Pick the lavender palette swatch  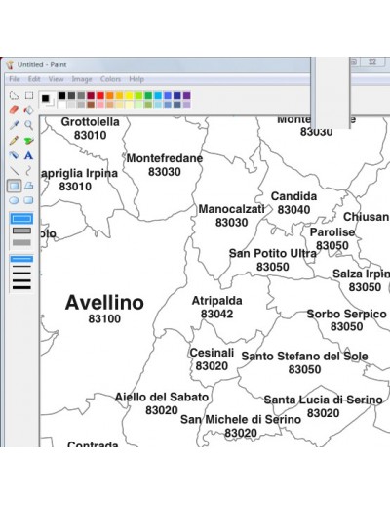[x=187, y=105]
